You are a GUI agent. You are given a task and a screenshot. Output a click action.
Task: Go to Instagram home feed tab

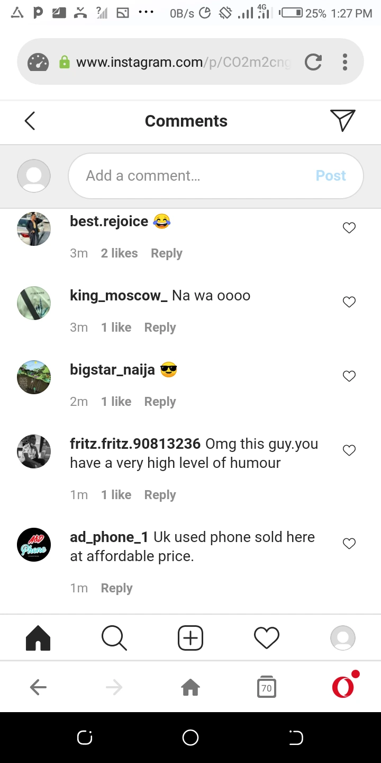click(38, 637)
